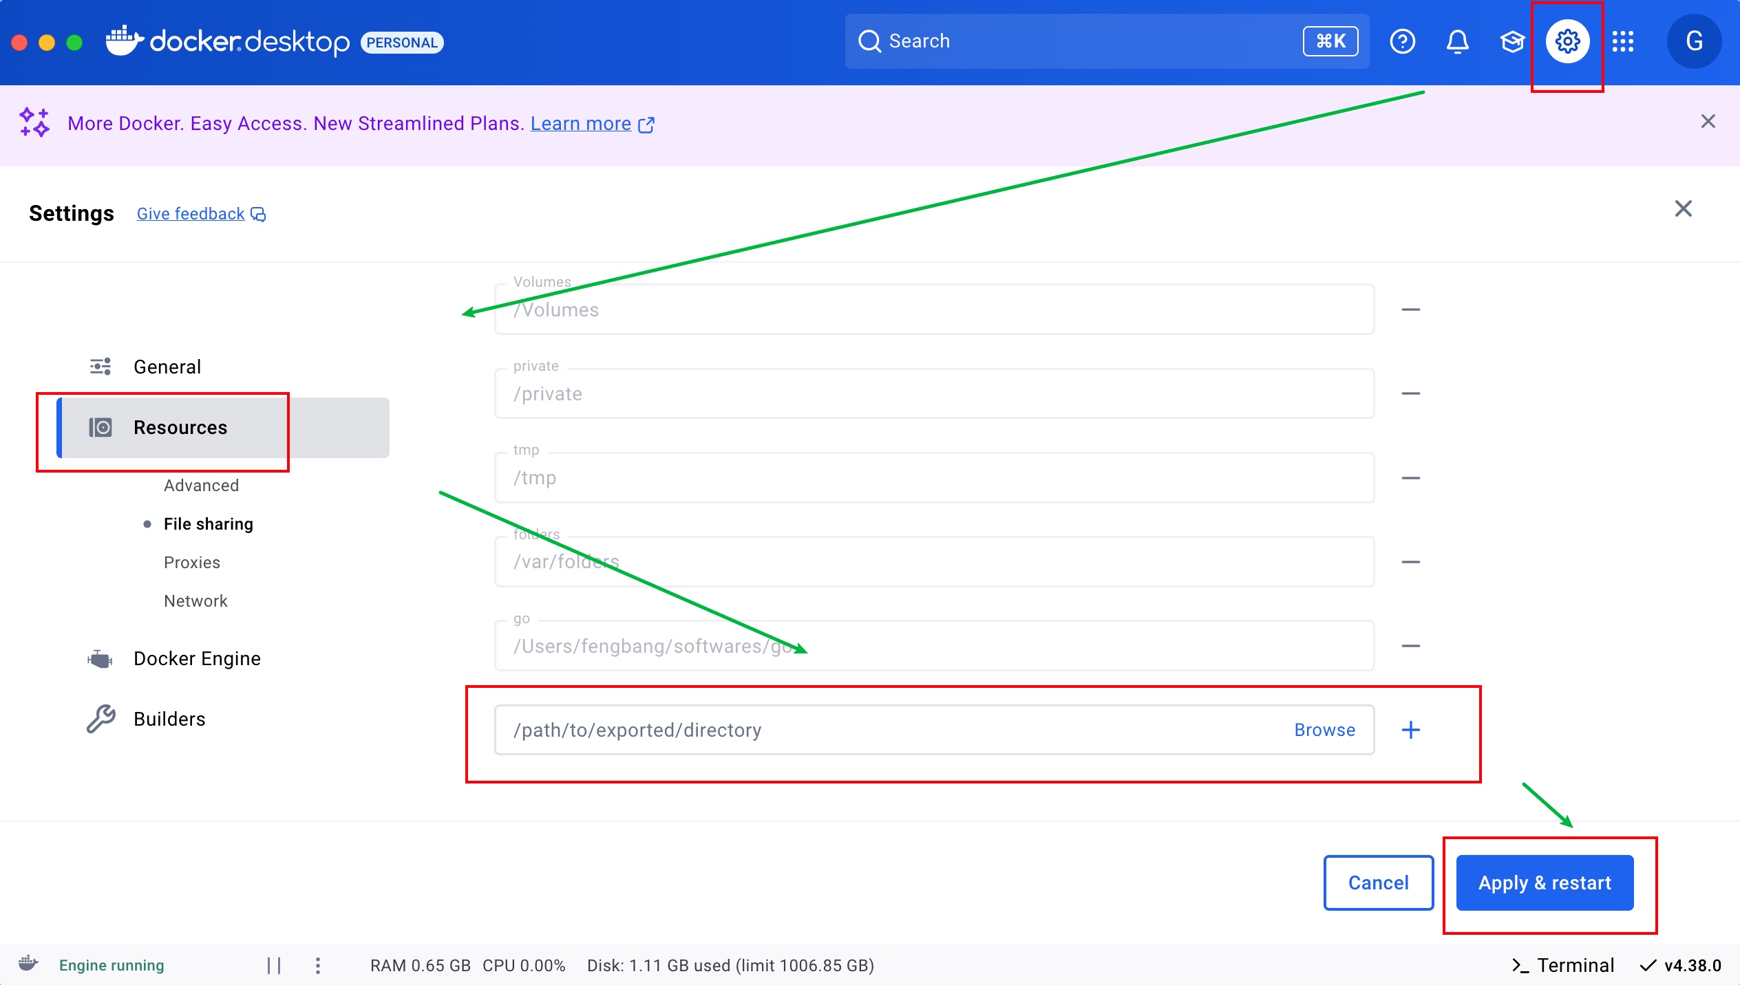
Task: Click the plus icon to add directory
Action: [1410, 730]
